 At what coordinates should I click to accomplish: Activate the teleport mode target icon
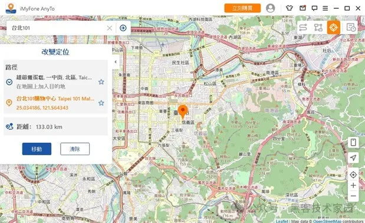click(333, 28)
